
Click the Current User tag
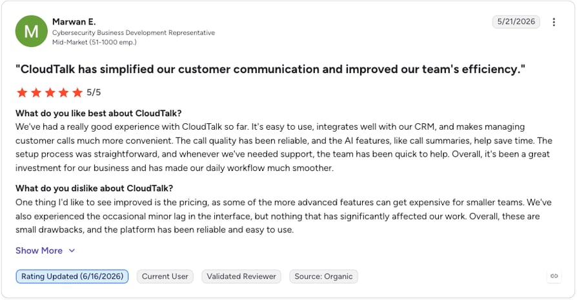pos(165,277)
